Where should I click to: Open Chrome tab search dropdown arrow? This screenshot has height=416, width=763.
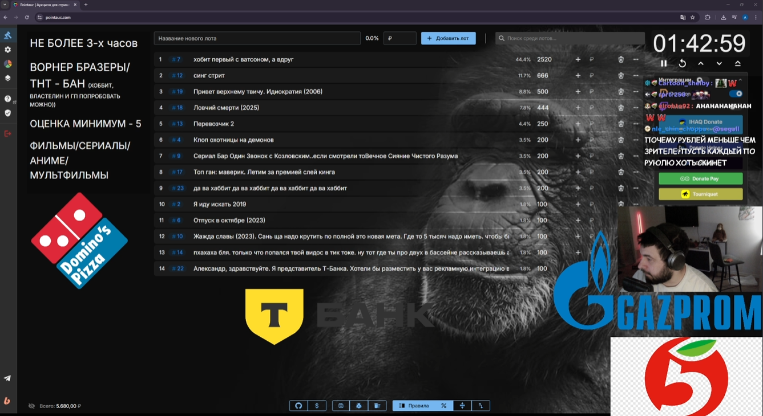[5, 5]
